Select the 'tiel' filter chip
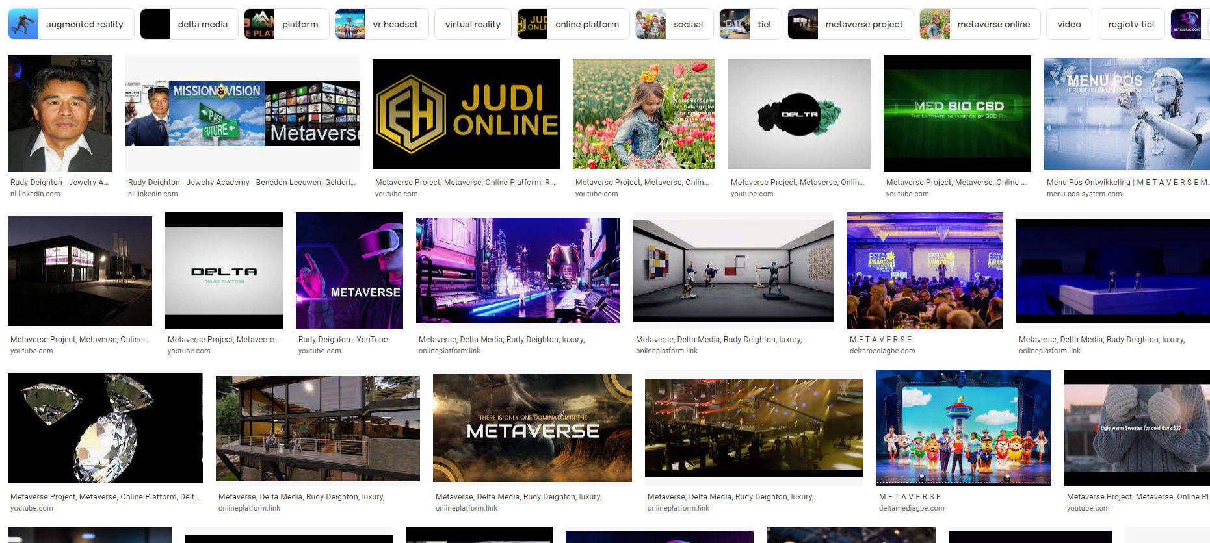 pyautogui.click(x=750, y=24)
